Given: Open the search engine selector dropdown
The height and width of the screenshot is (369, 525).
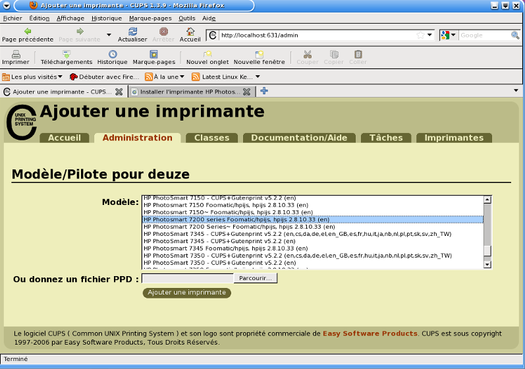Looking at the screenshot, I should (449, 35).
